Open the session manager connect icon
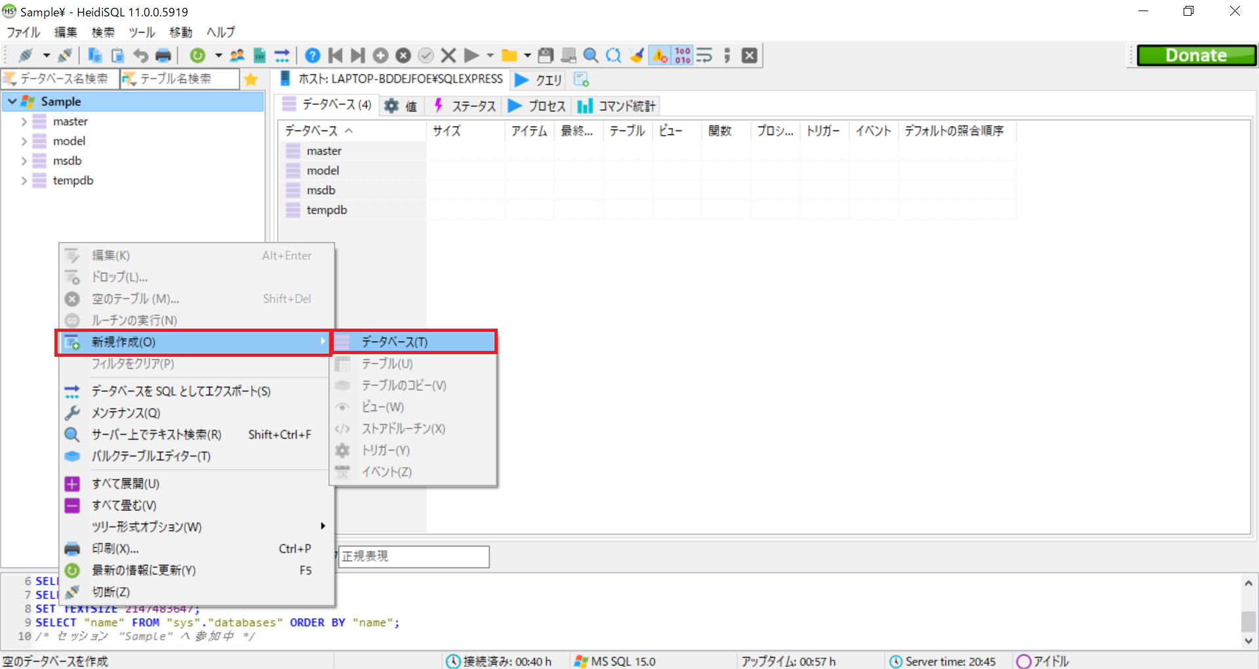The image size is (1259, 669). (26, 55)
